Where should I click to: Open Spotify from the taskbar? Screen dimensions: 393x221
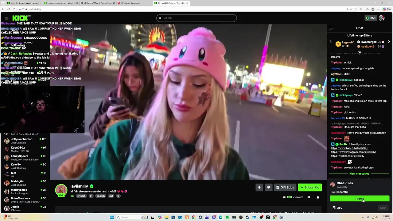(227, 217)
